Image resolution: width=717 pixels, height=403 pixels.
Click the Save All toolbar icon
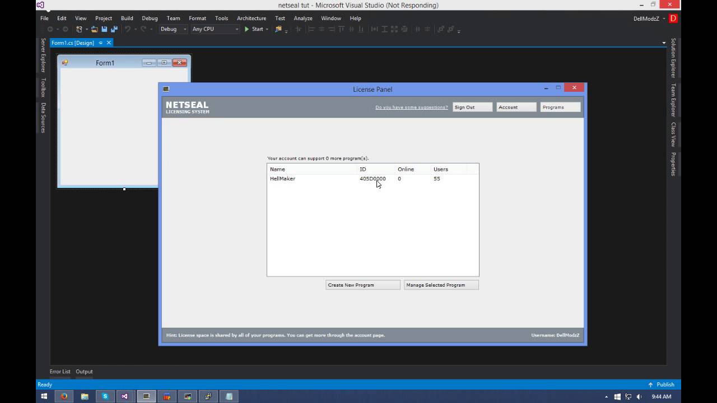(114, 29)
